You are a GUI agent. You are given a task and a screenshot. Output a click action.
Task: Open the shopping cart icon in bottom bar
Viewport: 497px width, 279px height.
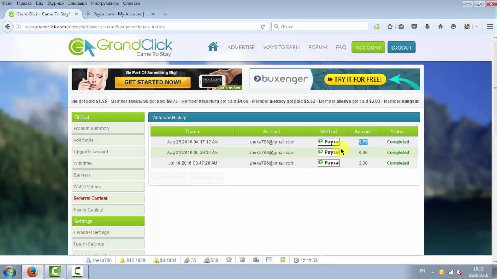click(242, 260)
